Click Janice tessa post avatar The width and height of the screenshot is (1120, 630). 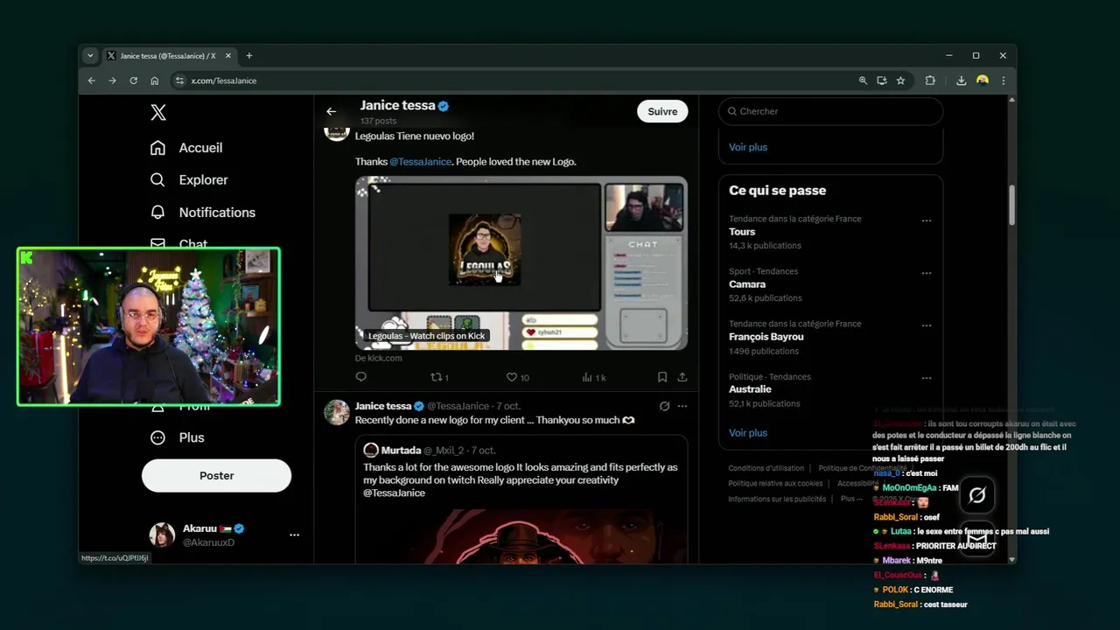coord(337,412)
